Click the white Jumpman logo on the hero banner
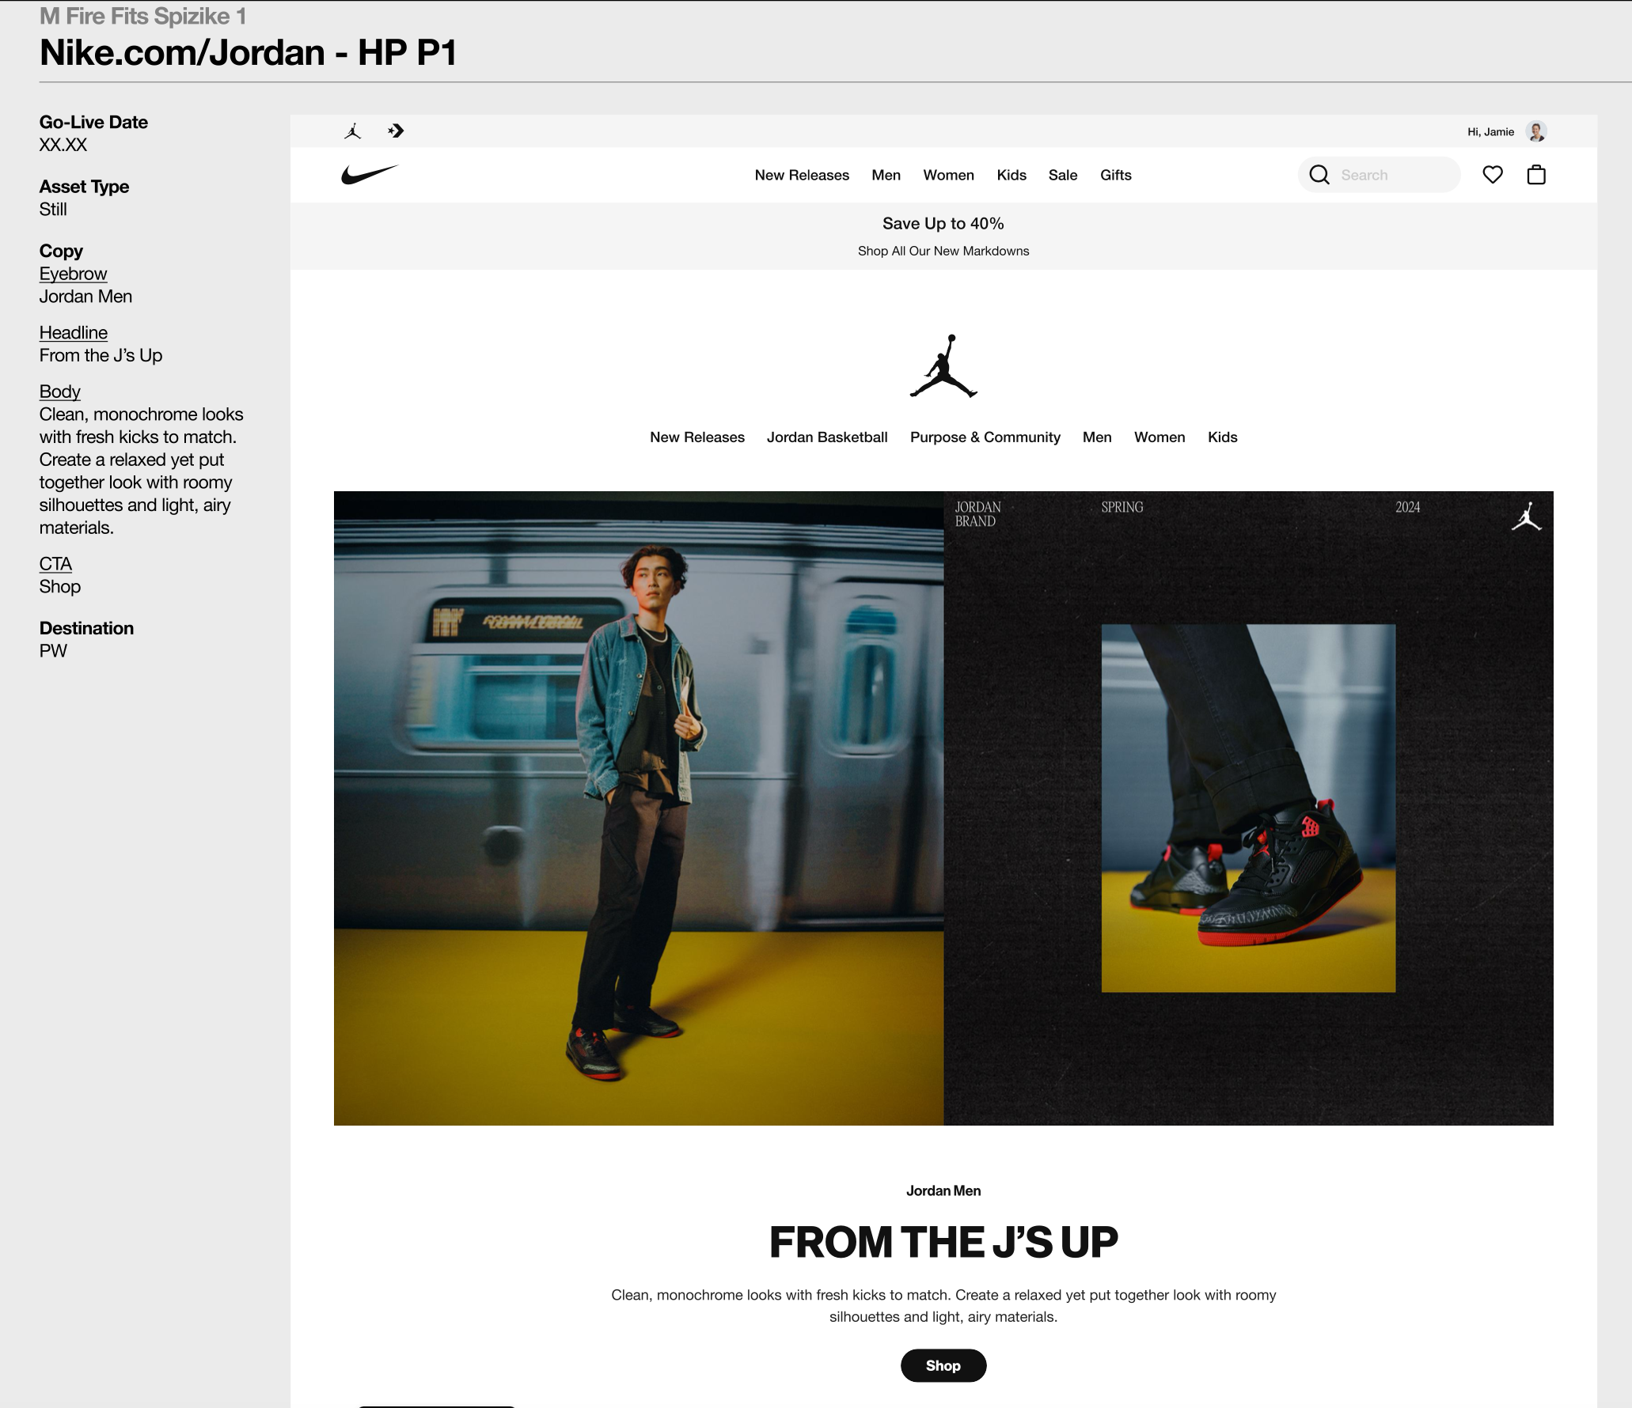 (1526, 517)
